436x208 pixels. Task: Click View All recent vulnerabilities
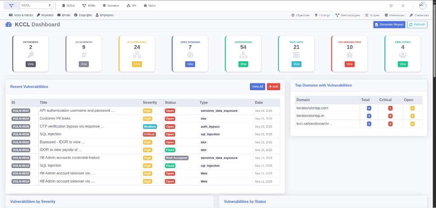258,87
